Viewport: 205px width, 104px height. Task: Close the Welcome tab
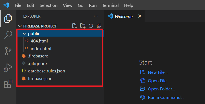point(140,16)
